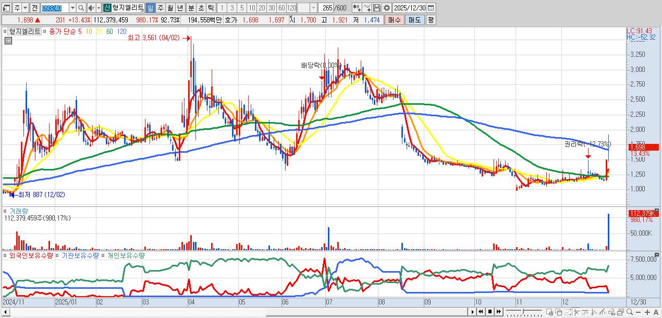Click the add candlestick indicator icon

point(357,8)
